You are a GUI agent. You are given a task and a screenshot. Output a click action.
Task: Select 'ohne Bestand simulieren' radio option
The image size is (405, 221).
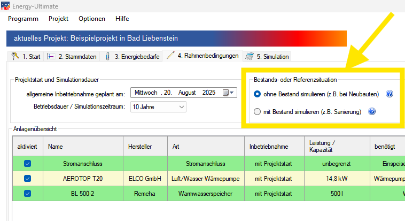[x=258, y=94]
